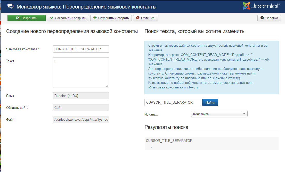Click the Текст label
This screenshot has width=285, height=172.
pyautogui.click(x=10, y=61)
